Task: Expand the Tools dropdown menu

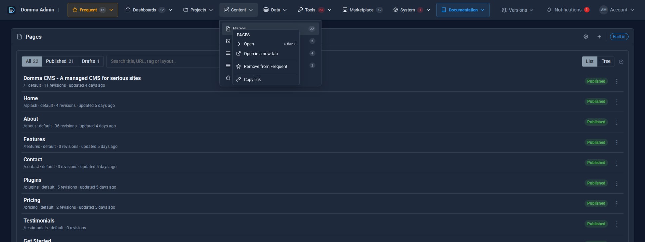Action: click(314, 10)
